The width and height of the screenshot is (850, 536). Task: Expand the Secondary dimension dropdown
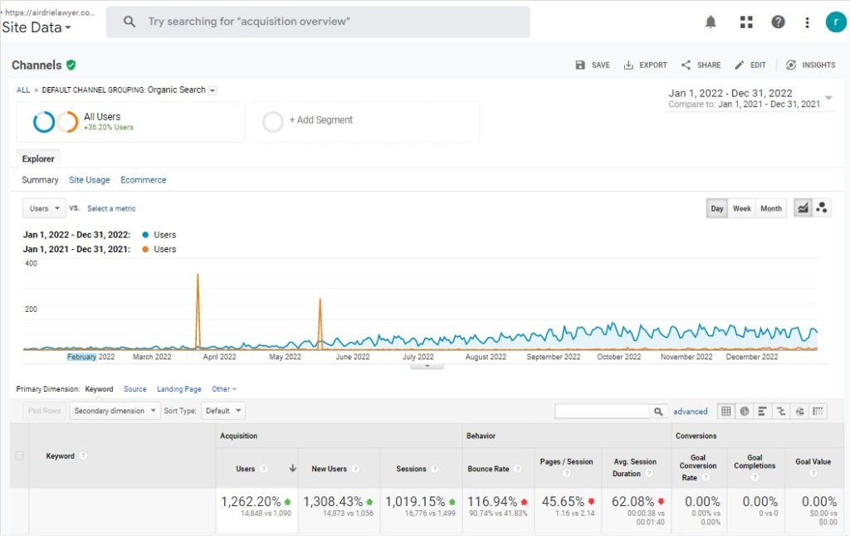click(115, 411)
